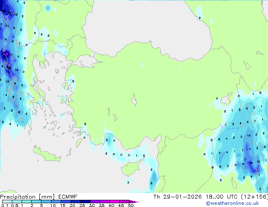Click the "(12+156)" forecast step text
This screenshot has width=268, height=207.
click(254, 197)
